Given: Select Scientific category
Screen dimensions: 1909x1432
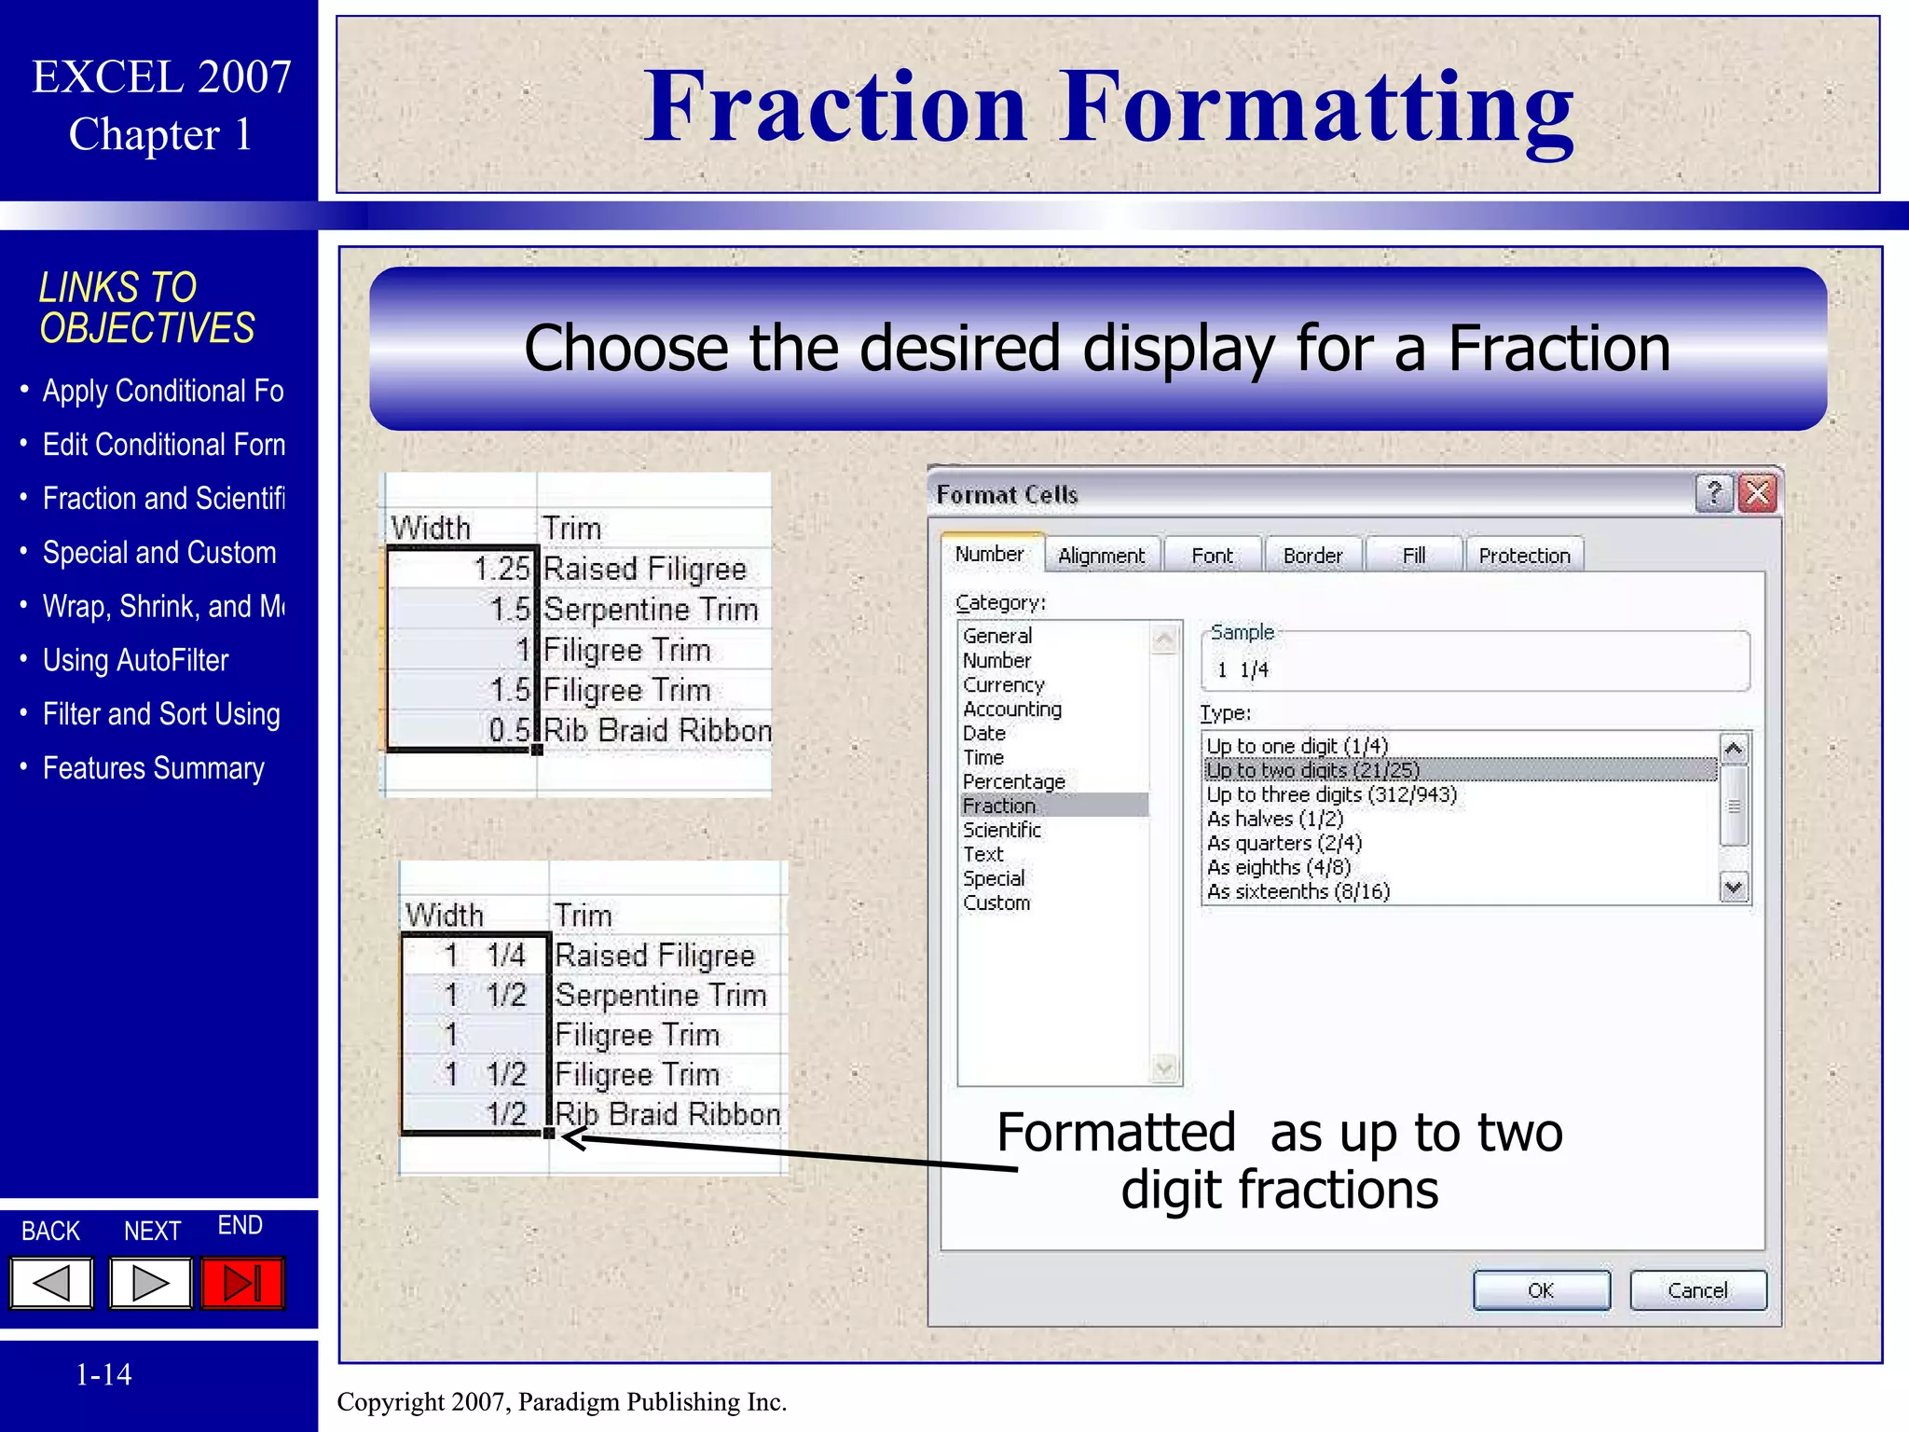Looking at the screenshot, I should point(1002,830).
